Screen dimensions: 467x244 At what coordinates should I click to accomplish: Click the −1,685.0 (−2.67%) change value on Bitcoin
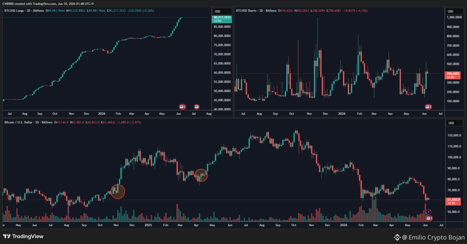tap(129, 122)
